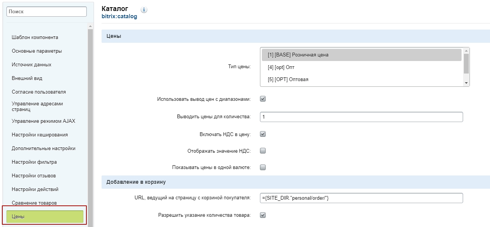Select '[4] [opt] Опт' in price list
Viewport: 490px width, 227px height.
362,67
